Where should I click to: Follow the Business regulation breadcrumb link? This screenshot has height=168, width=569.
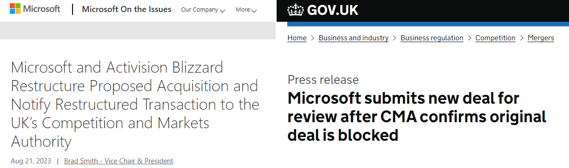click(432, 38)
